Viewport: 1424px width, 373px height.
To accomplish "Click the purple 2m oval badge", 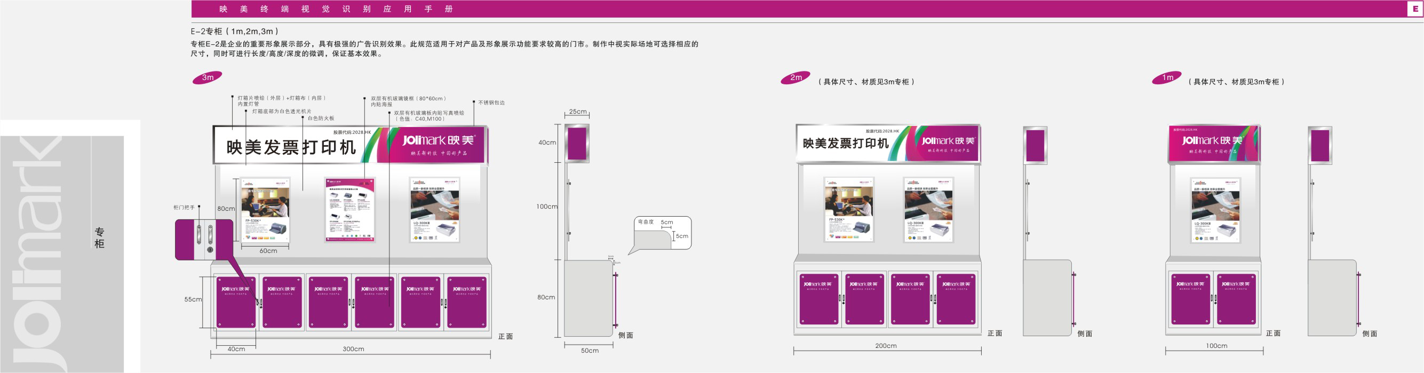I will click(795, 77).
